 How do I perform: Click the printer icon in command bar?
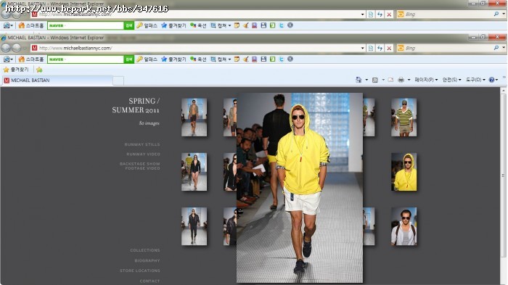[401, 80]
